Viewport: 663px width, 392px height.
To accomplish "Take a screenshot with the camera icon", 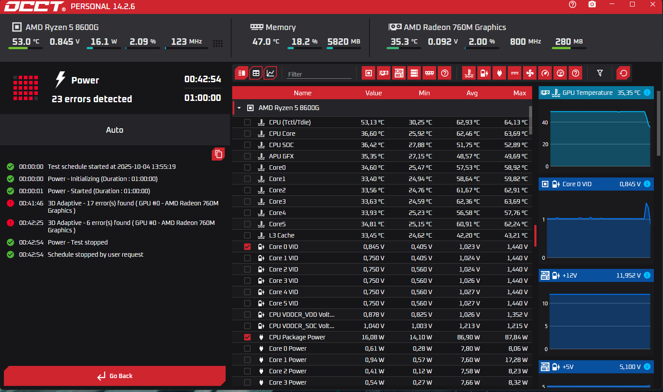I will coord(592,4).
